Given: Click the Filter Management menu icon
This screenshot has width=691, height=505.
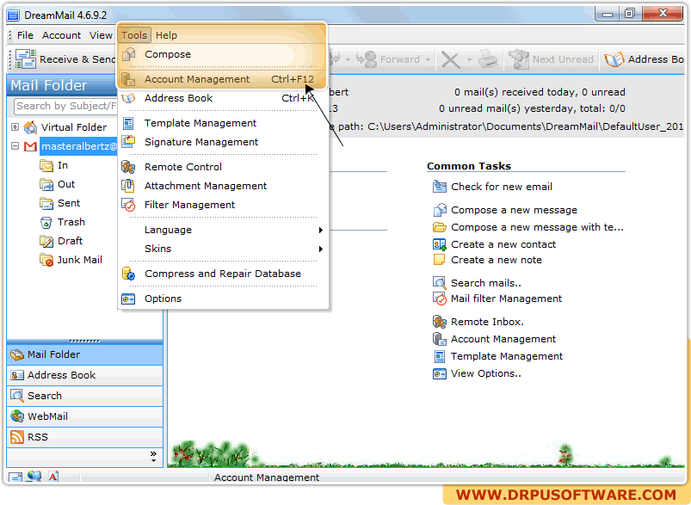Looking at the screenshot, I should tap(128, 205).
